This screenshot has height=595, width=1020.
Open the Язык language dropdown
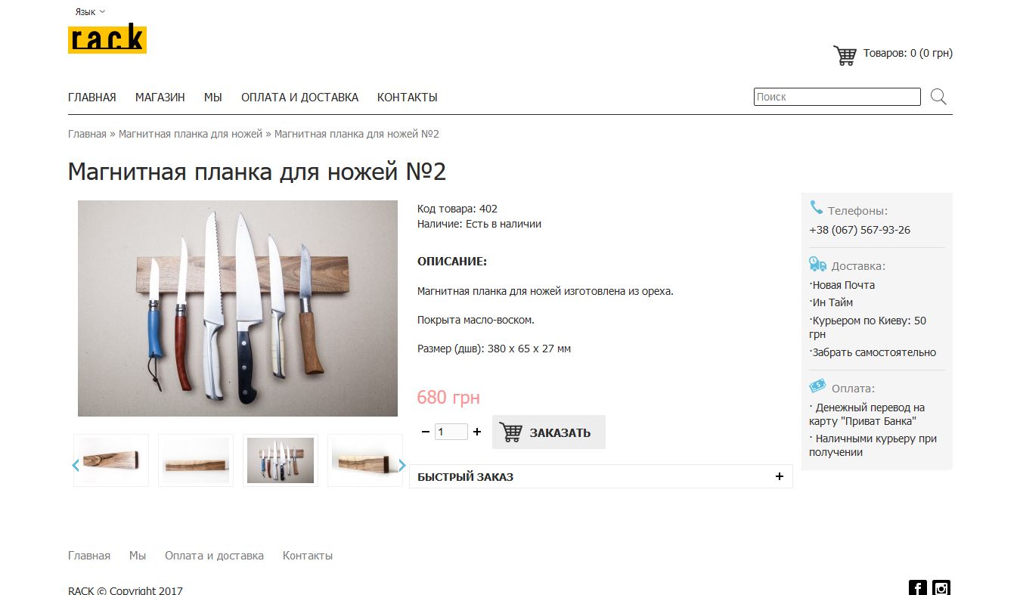tap(90, 11)
